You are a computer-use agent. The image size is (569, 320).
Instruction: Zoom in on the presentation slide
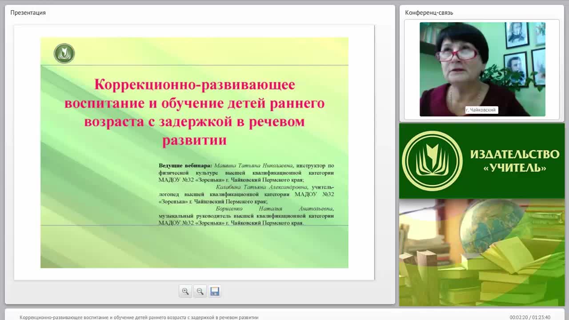(185, 291)
